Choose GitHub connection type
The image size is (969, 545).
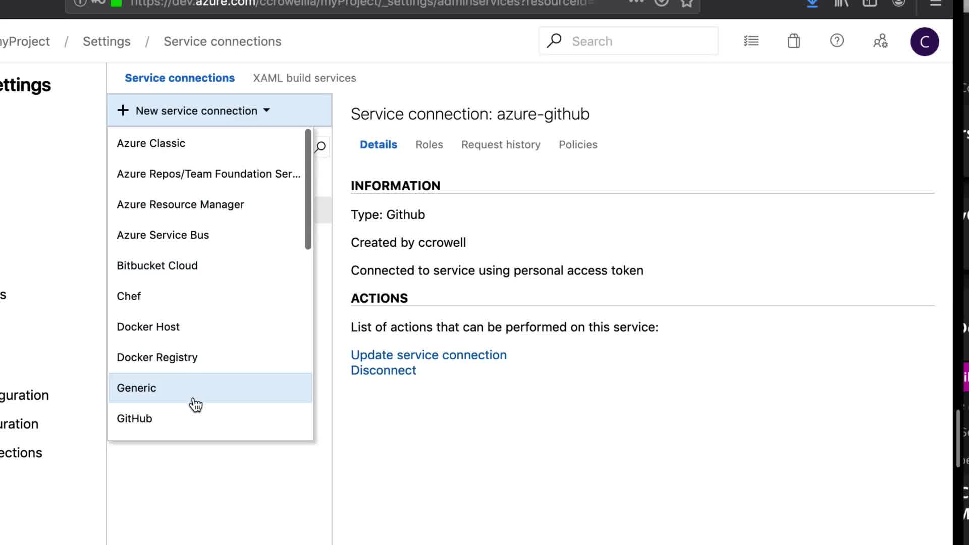134,418
